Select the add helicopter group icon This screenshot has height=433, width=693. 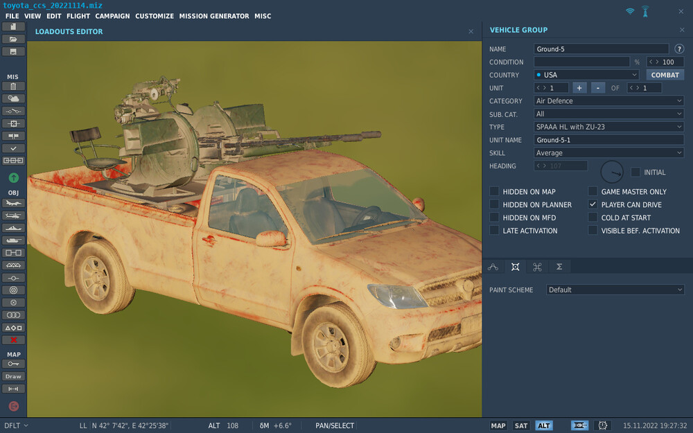pos(13,215)
